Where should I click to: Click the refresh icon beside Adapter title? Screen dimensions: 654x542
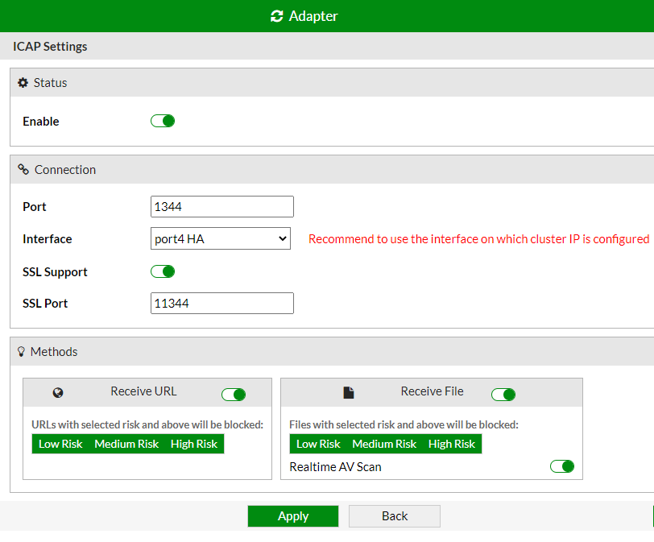coord(277,16)
